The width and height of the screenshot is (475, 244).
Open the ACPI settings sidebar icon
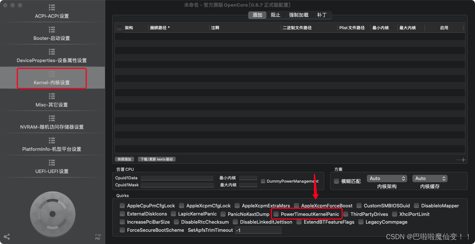[x=52, y=8]
